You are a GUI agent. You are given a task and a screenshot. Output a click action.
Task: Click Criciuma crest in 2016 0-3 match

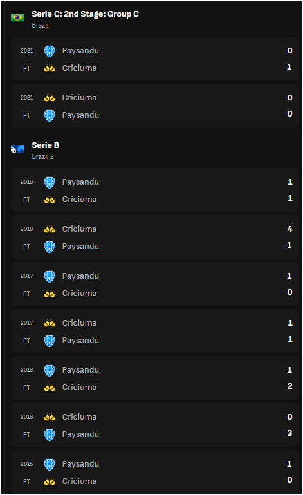(x=50, y=417)
